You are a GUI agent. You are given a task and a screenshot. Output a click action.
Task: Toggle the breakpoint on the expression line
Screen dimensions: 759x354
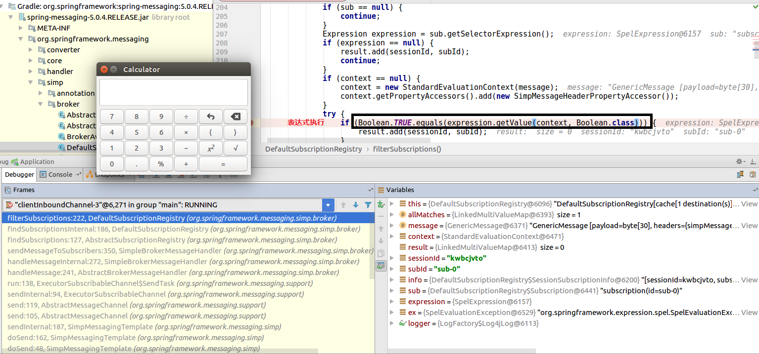click(251, 123)
